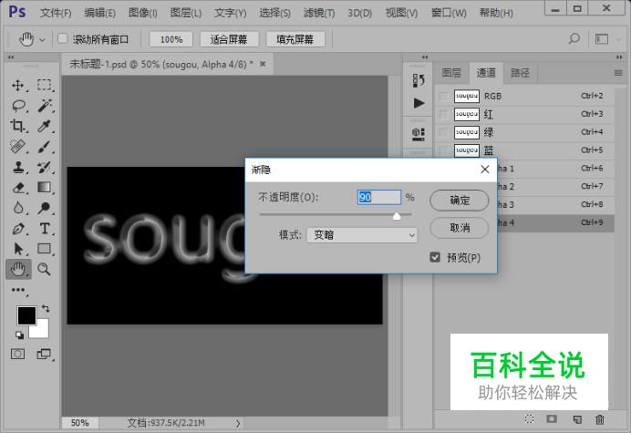Click the 100% zoom button
The width and height of the screenshot is (631, 433).
point(171,39)
